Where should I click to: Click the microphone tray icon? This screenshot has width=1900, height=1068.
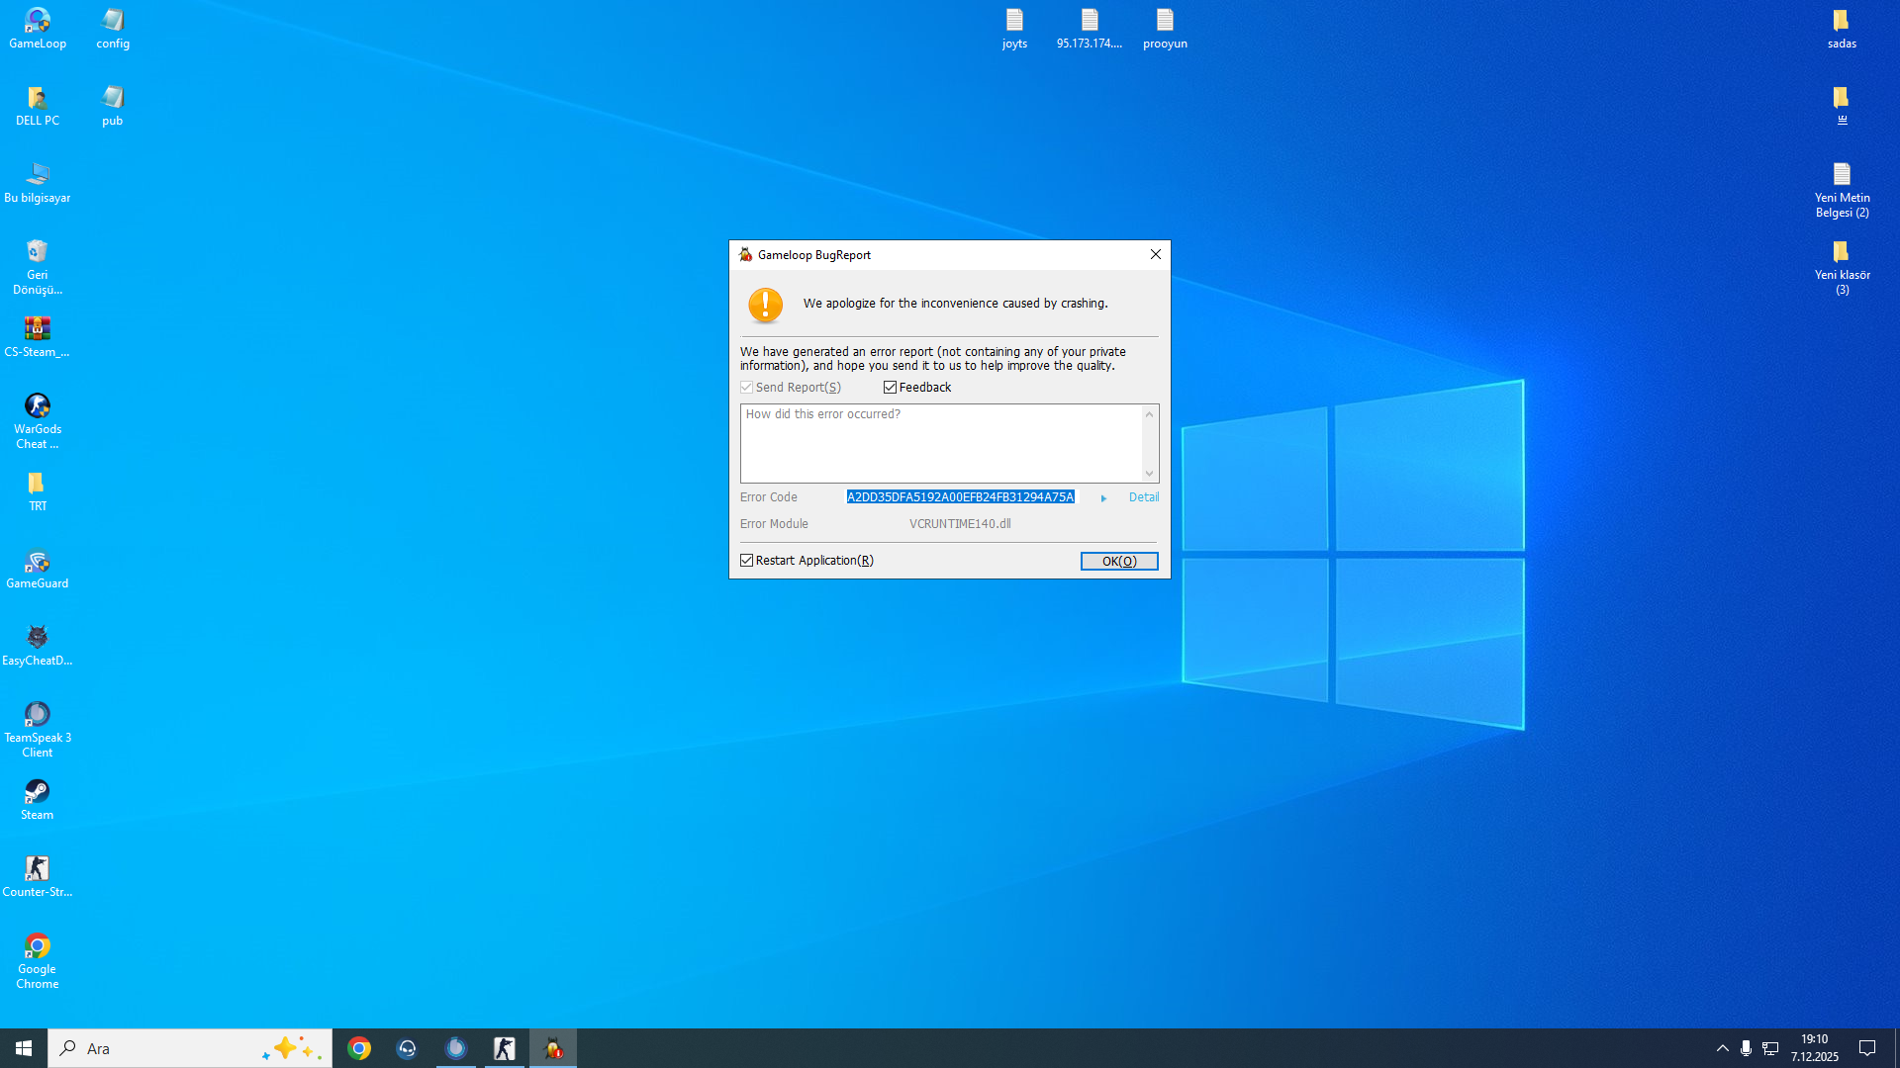[x=1746, y=1048]
